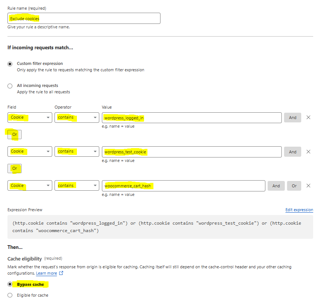Viewport: 321px width, 303px height.
Task: Choose Eligible for cache option
Action: pyautogui.click(x=10, y=295)
